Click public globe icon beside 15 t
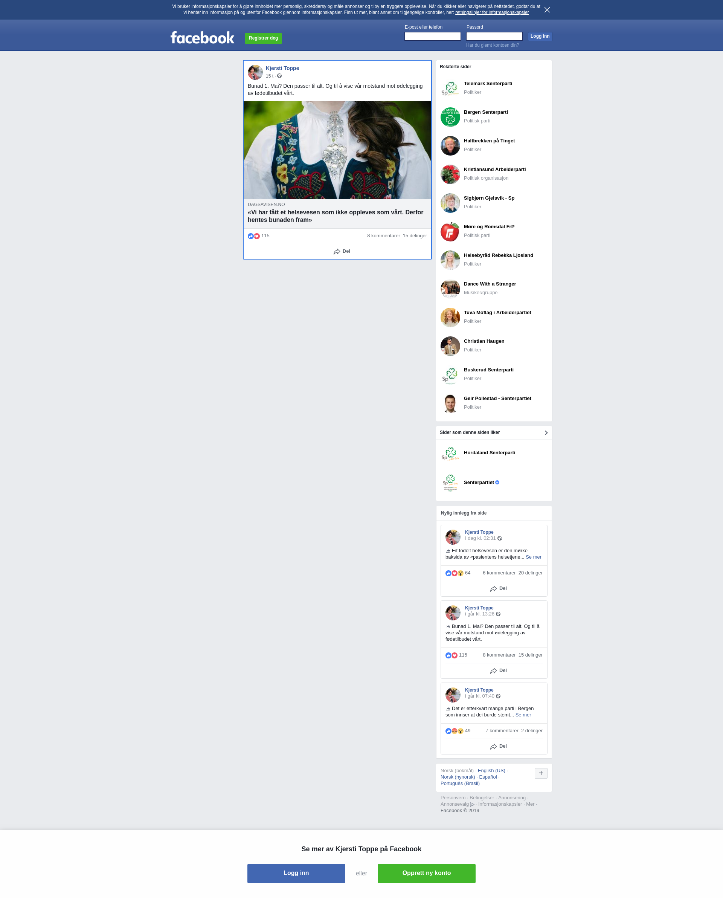The height and width of the screenshot is (898, 723). (x=279, y=76)
